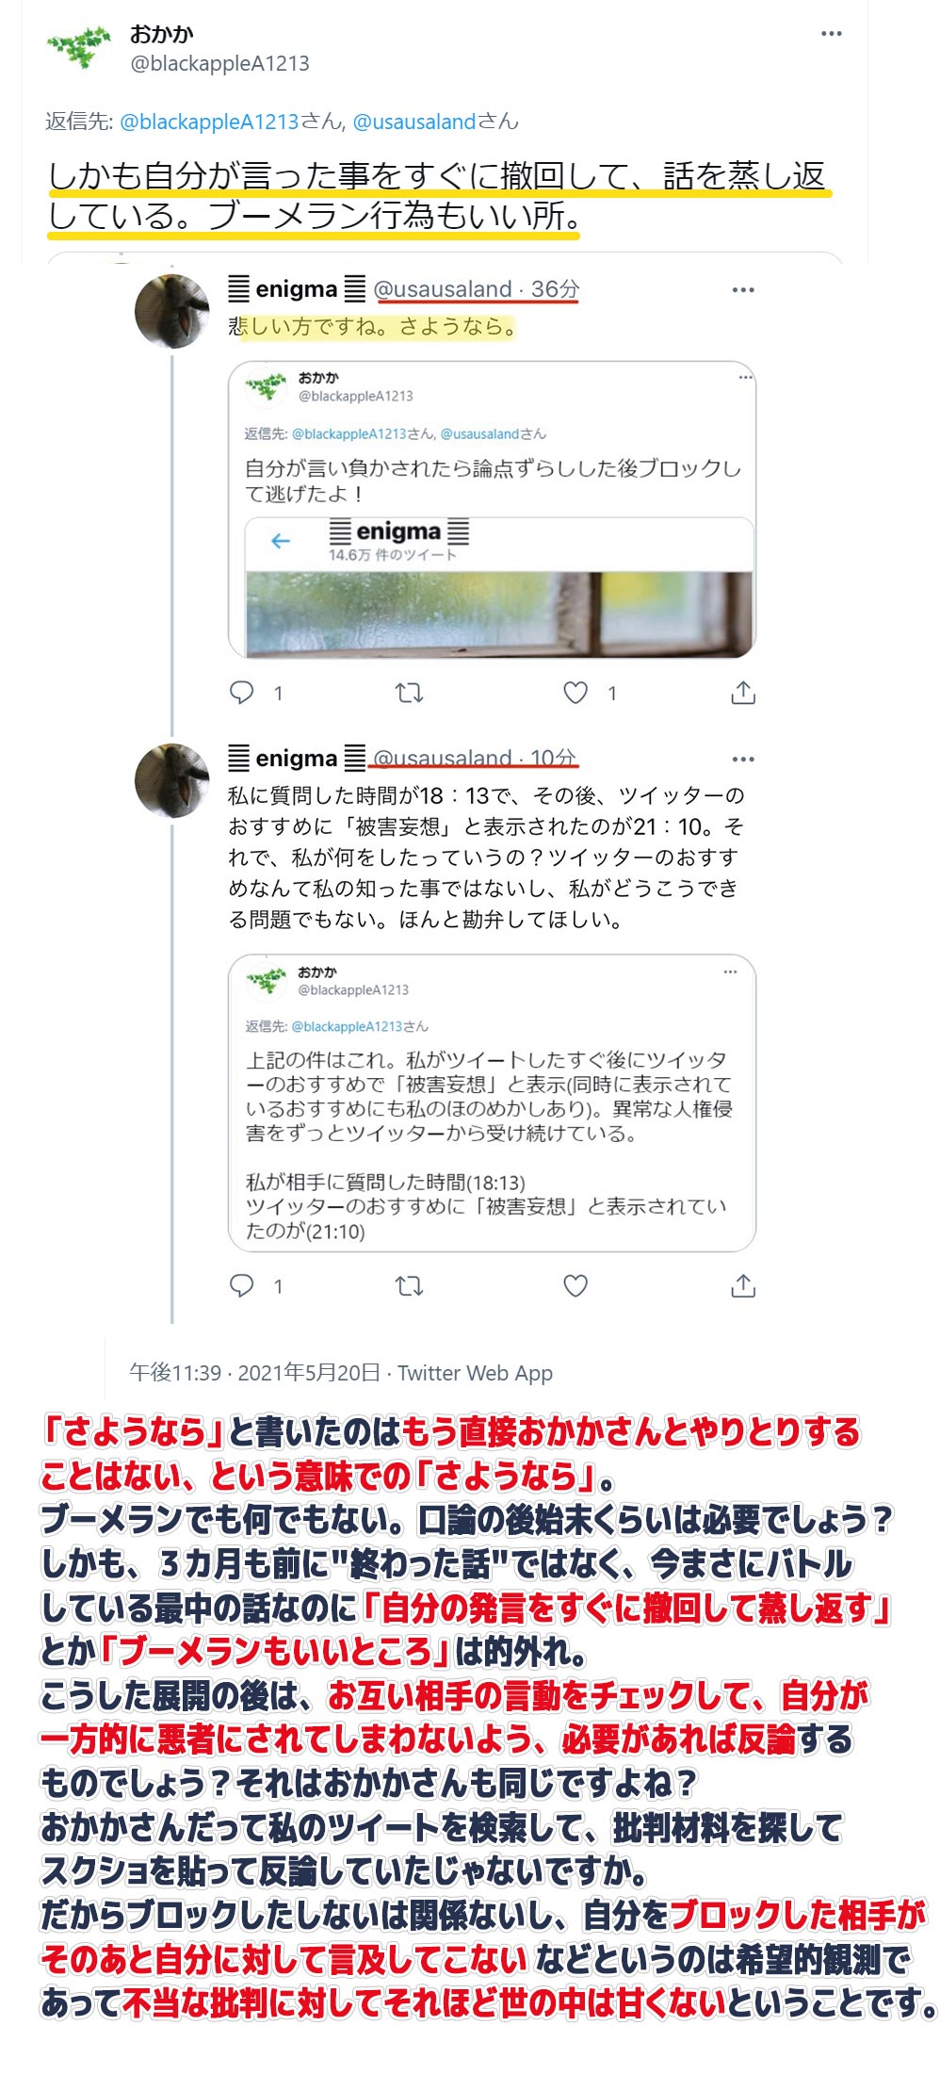The height and width of the screenshot is (2074, 940).
Task: Click reply icon on the 36分 enigma tweet
Action: coord(242,693)
